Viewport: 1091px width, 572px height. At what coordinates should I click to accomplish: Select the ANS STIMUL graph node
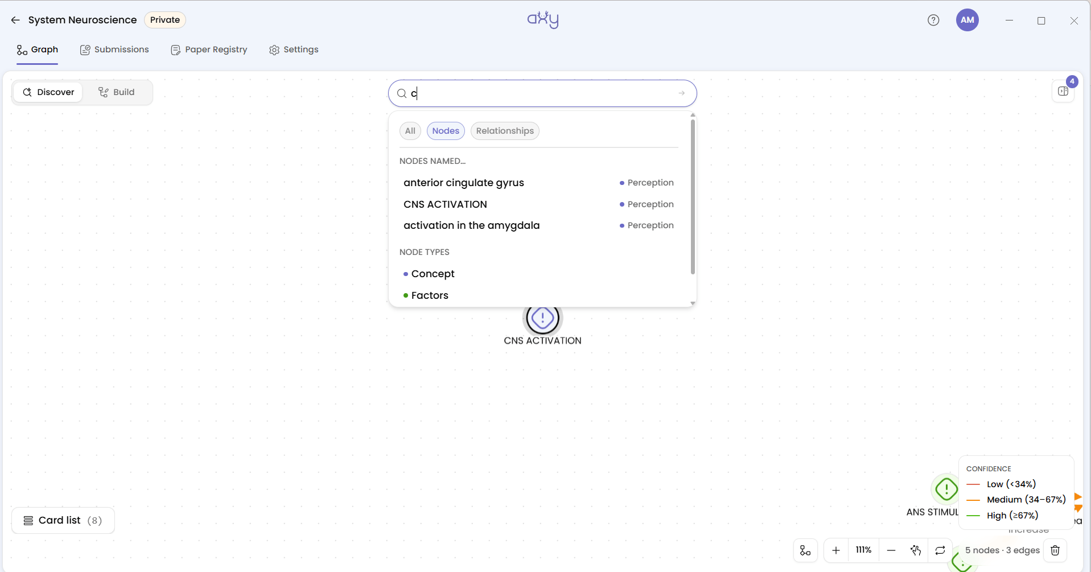click(x=946, y=489)
